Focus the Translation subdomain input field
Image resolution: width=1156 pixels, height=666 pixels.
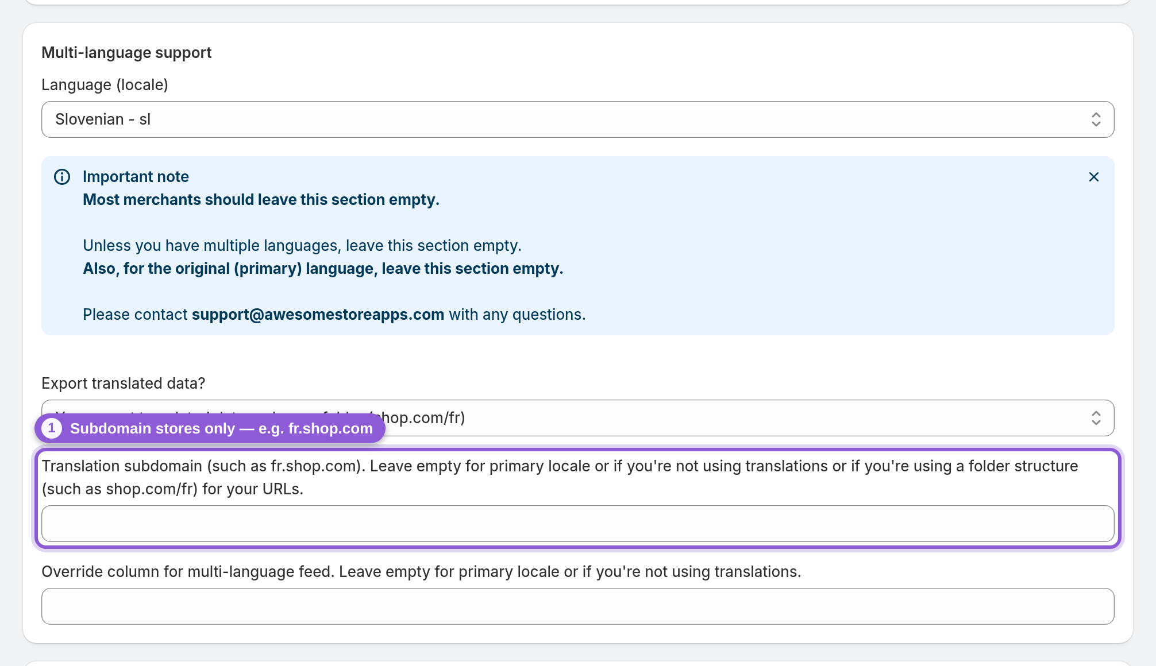[x=577, y=524]
